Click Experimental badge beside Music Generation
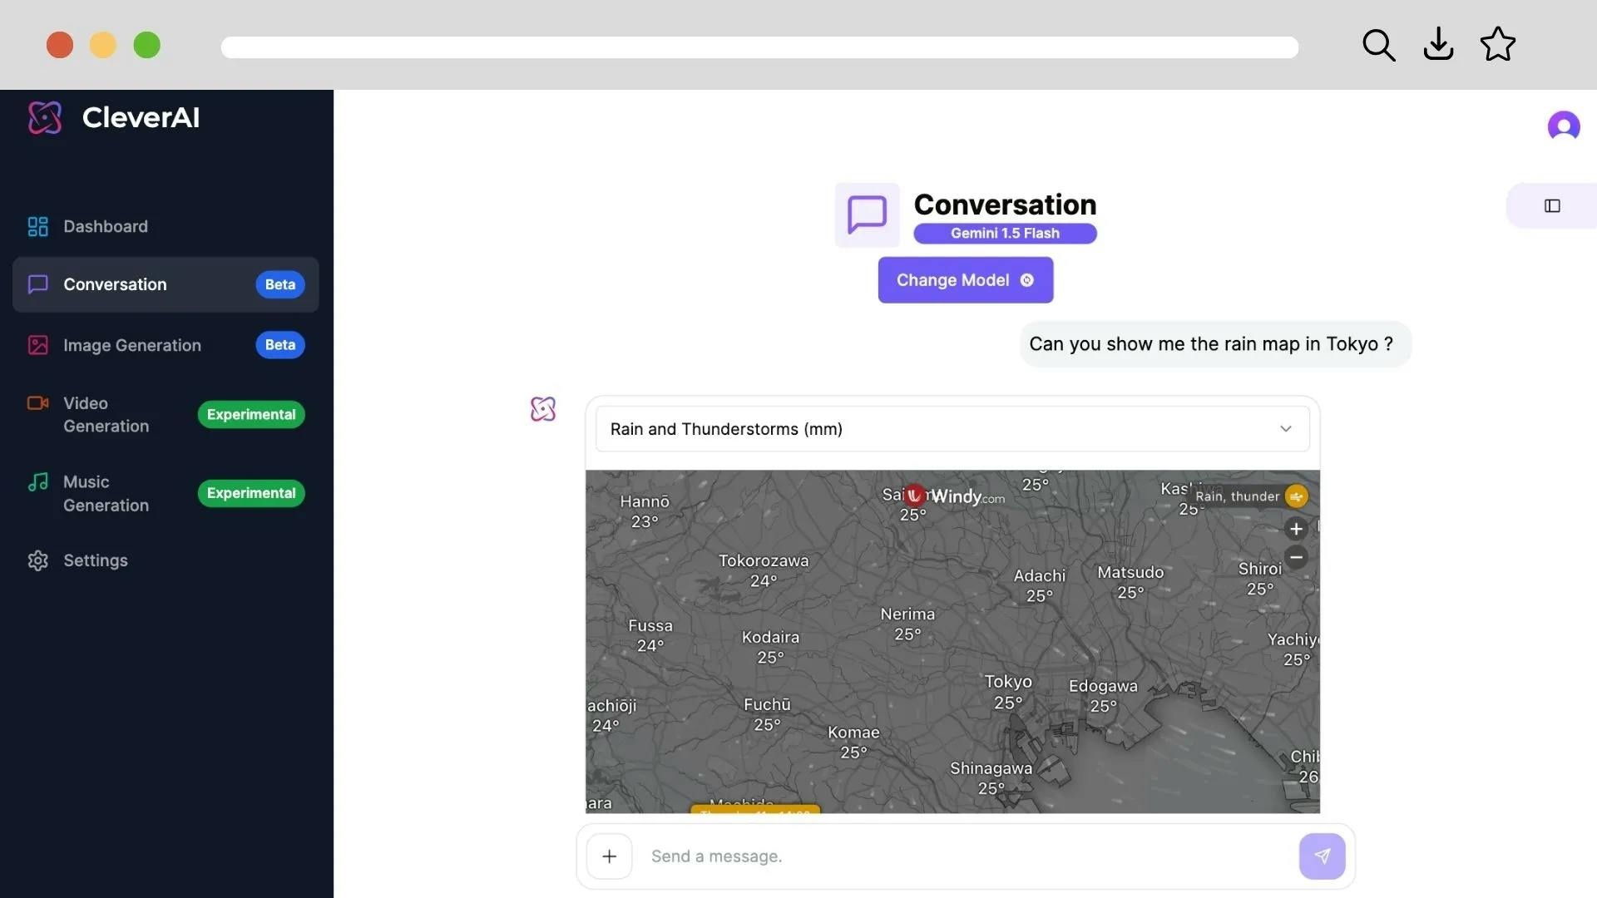 [x=251, y=493]
